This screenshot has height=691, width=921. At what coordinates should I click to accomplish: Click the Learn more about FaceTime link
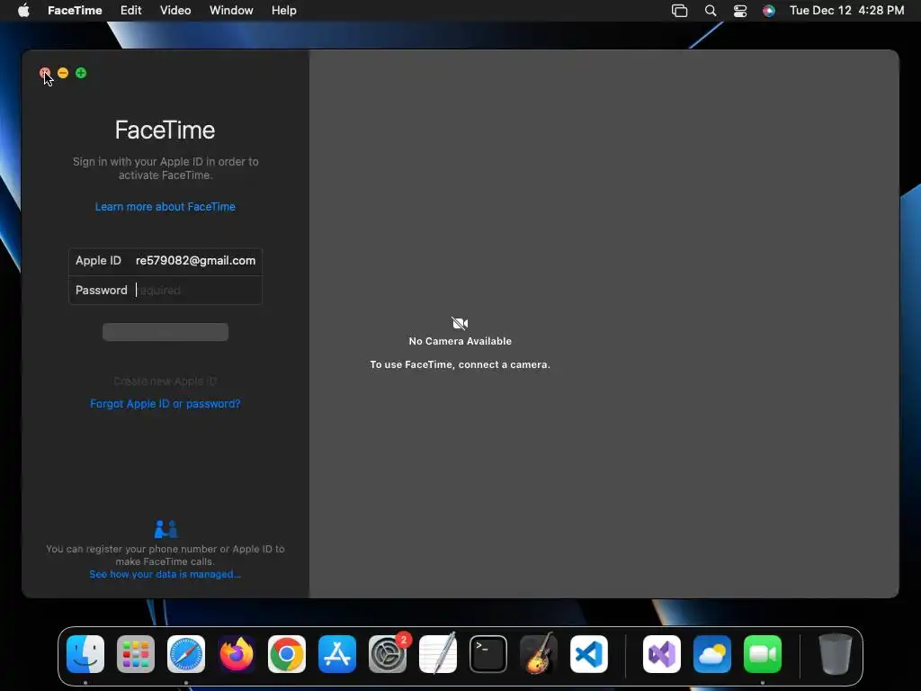point(165,207)
